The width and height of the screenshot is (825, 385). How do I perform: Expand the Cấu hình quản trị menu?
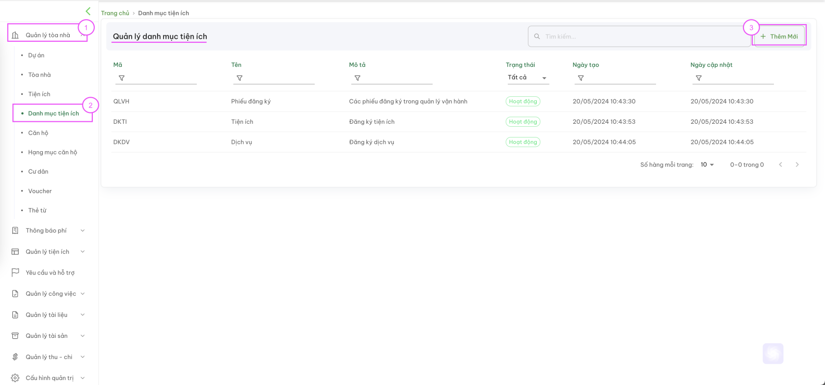(82, 378)
